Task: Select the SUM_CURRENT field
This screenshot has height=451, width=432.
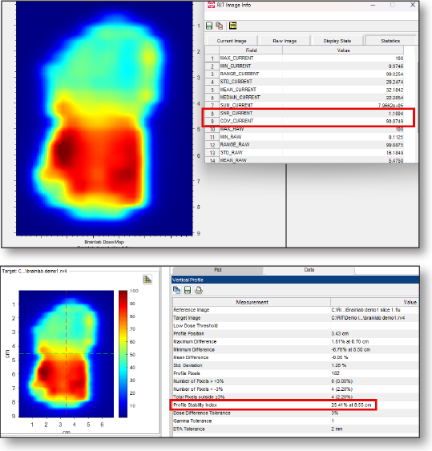Action: click(x=236, y=105)
